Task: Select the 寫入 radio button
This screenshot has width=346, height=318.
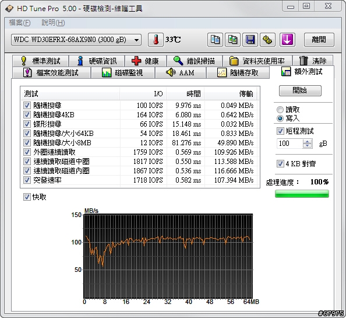Action: (280, 118)
